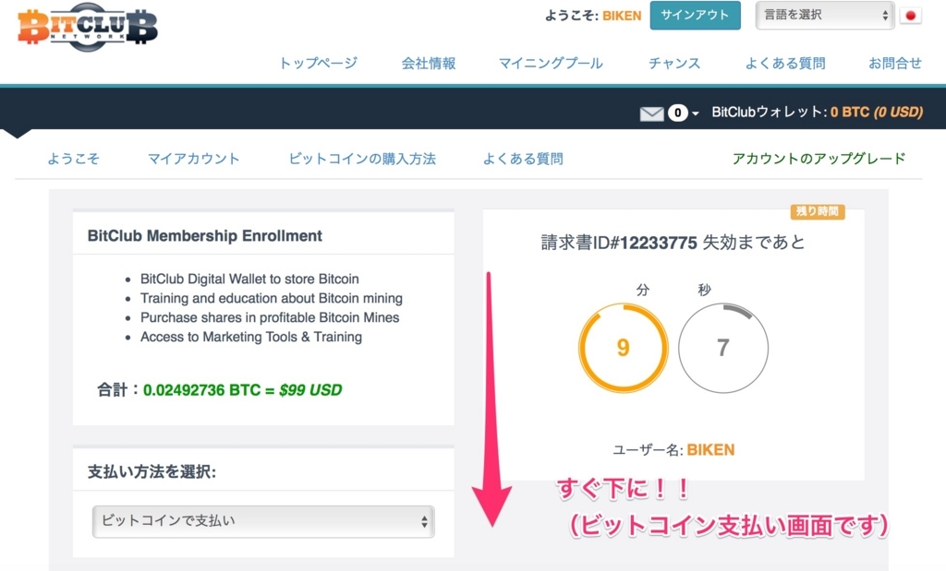Screen dimensions: 946x571
Task: Click the BitClubウォレット 0 BTC balance
Action: pyautogui.click(x=817, y=112)
